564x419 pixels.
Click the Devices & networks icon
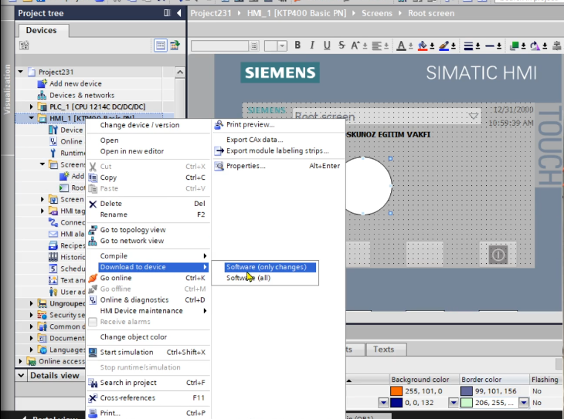pyautogui.click(x=42, y=95)
